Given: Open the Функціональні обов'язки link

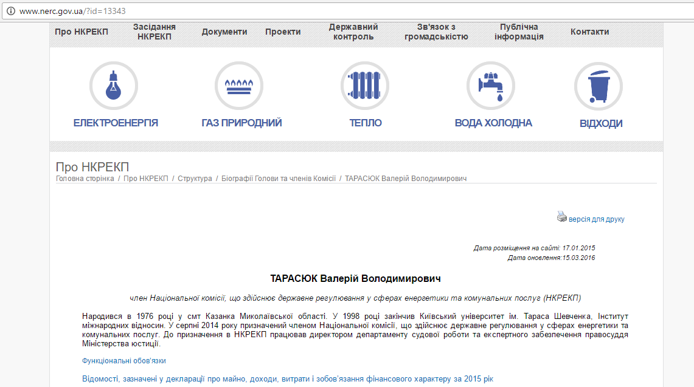Looking at the screenshot, I should pyautogui.click(x=124, y=361).
